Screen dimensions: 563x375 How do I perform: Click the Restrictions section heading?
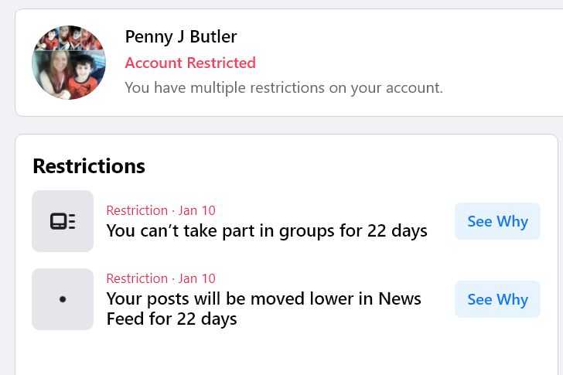pos(89,166)
